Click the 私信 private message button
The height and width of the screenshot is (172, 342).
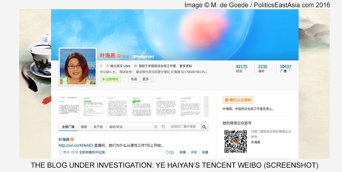click(134, 79)
